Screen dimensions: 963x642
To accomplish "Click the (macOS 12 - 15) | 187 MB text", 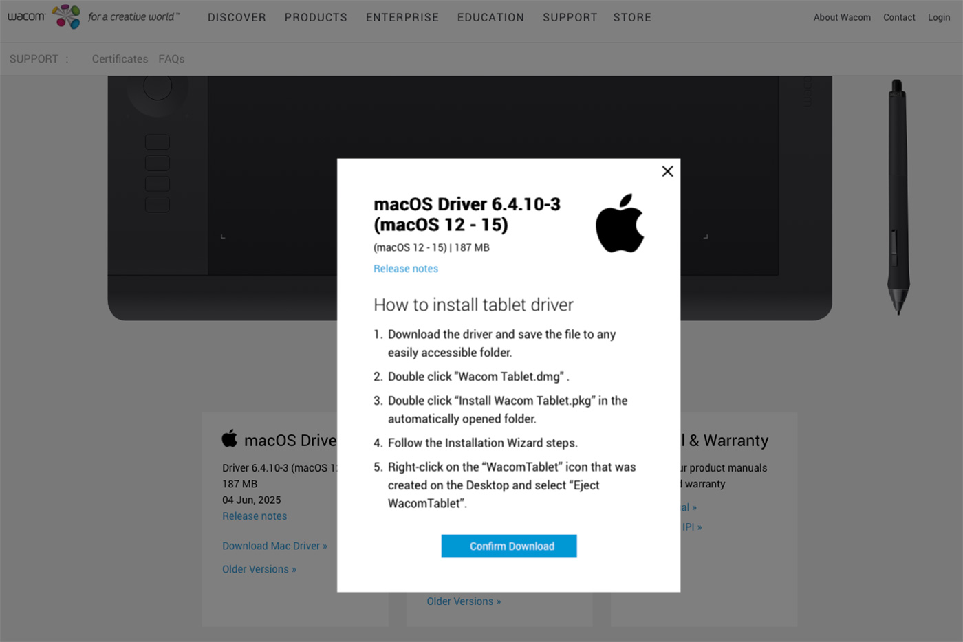I will [431, 247].
